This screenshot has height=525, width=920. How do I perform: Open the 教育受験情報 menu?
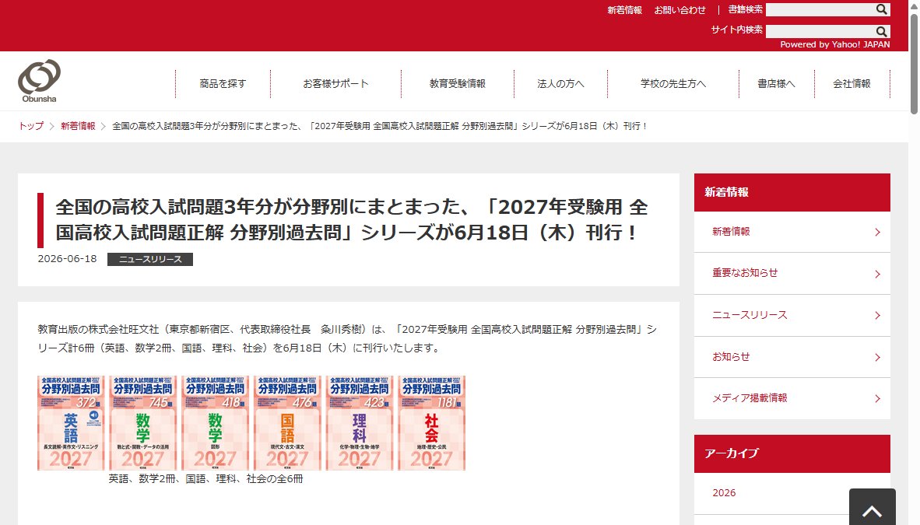pyautogui.click(x=457, y=83)
